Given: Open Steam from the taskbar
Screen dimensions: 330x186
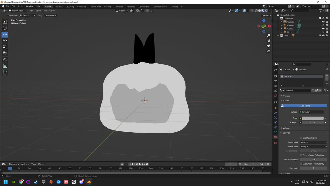Looking at the screenshot, I should point(36,182).
